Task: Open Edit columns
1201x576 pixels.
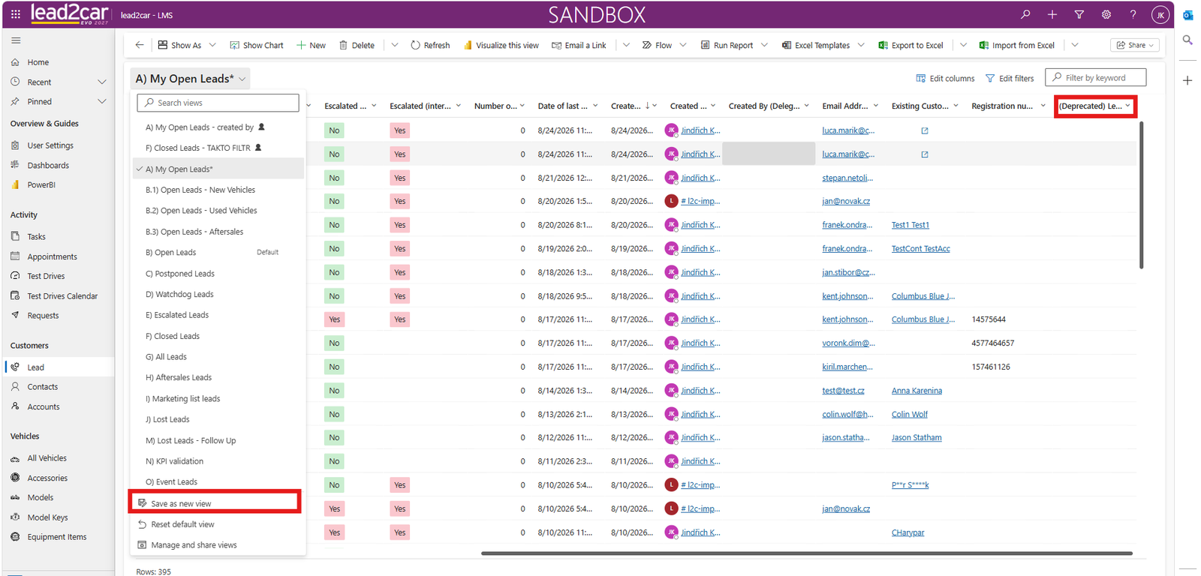Action: coord(946,78)
